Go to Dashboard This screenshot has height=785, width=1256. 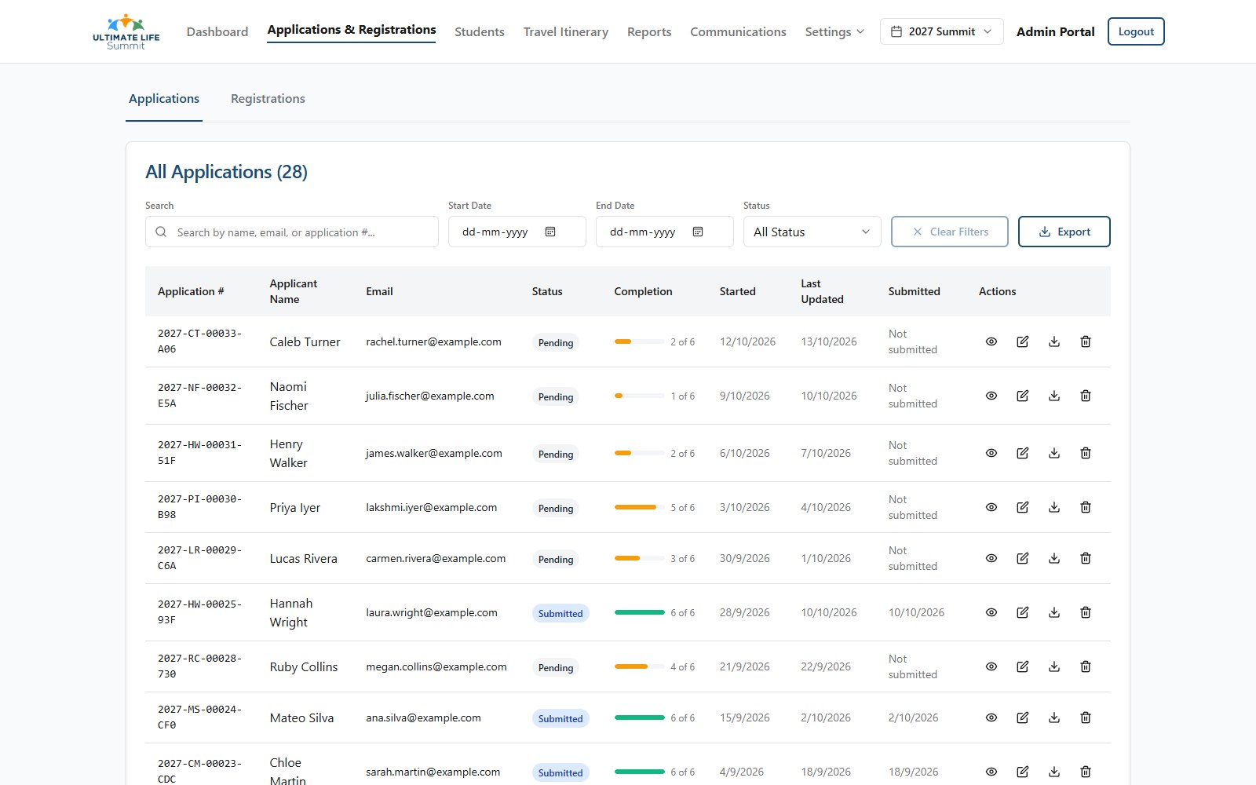(x=217, y=31)
